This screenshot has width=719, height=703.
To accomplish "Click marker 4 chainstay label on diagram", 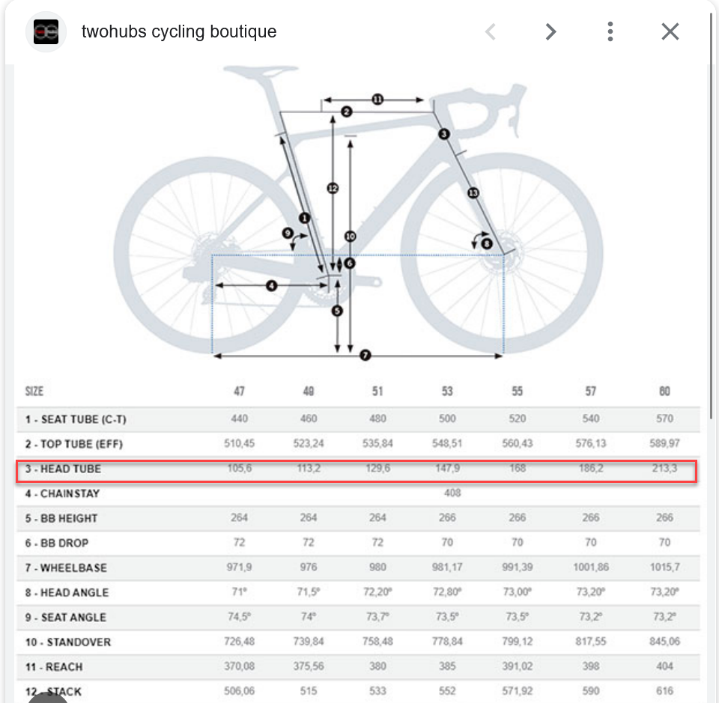I will pyautogui.click(x=271, y=285).
